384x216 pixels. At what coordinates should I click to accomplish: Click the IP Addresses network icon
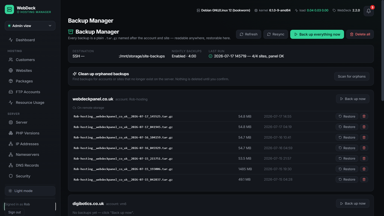(11, 144)
